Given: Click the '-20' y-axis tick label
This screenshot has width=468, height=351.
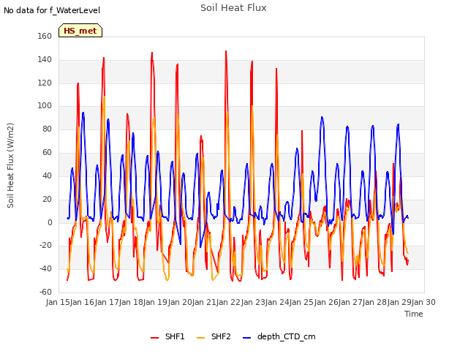Looking at the screenshot, I should [x=45, y=246].
